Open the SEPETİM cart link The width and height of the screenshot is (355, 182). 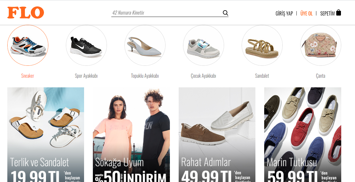click(327, 13)
